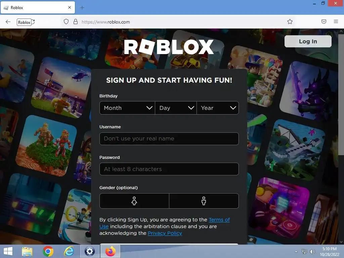The image size is (344, 258).
Task: Click the network tray icon
Action: [x=304, y=252]
